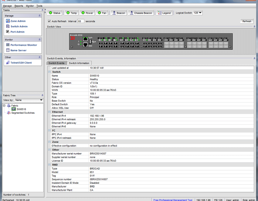Toggle the Chassis Beacon
This screenshot has height=201, width=258.
point(141,13)
